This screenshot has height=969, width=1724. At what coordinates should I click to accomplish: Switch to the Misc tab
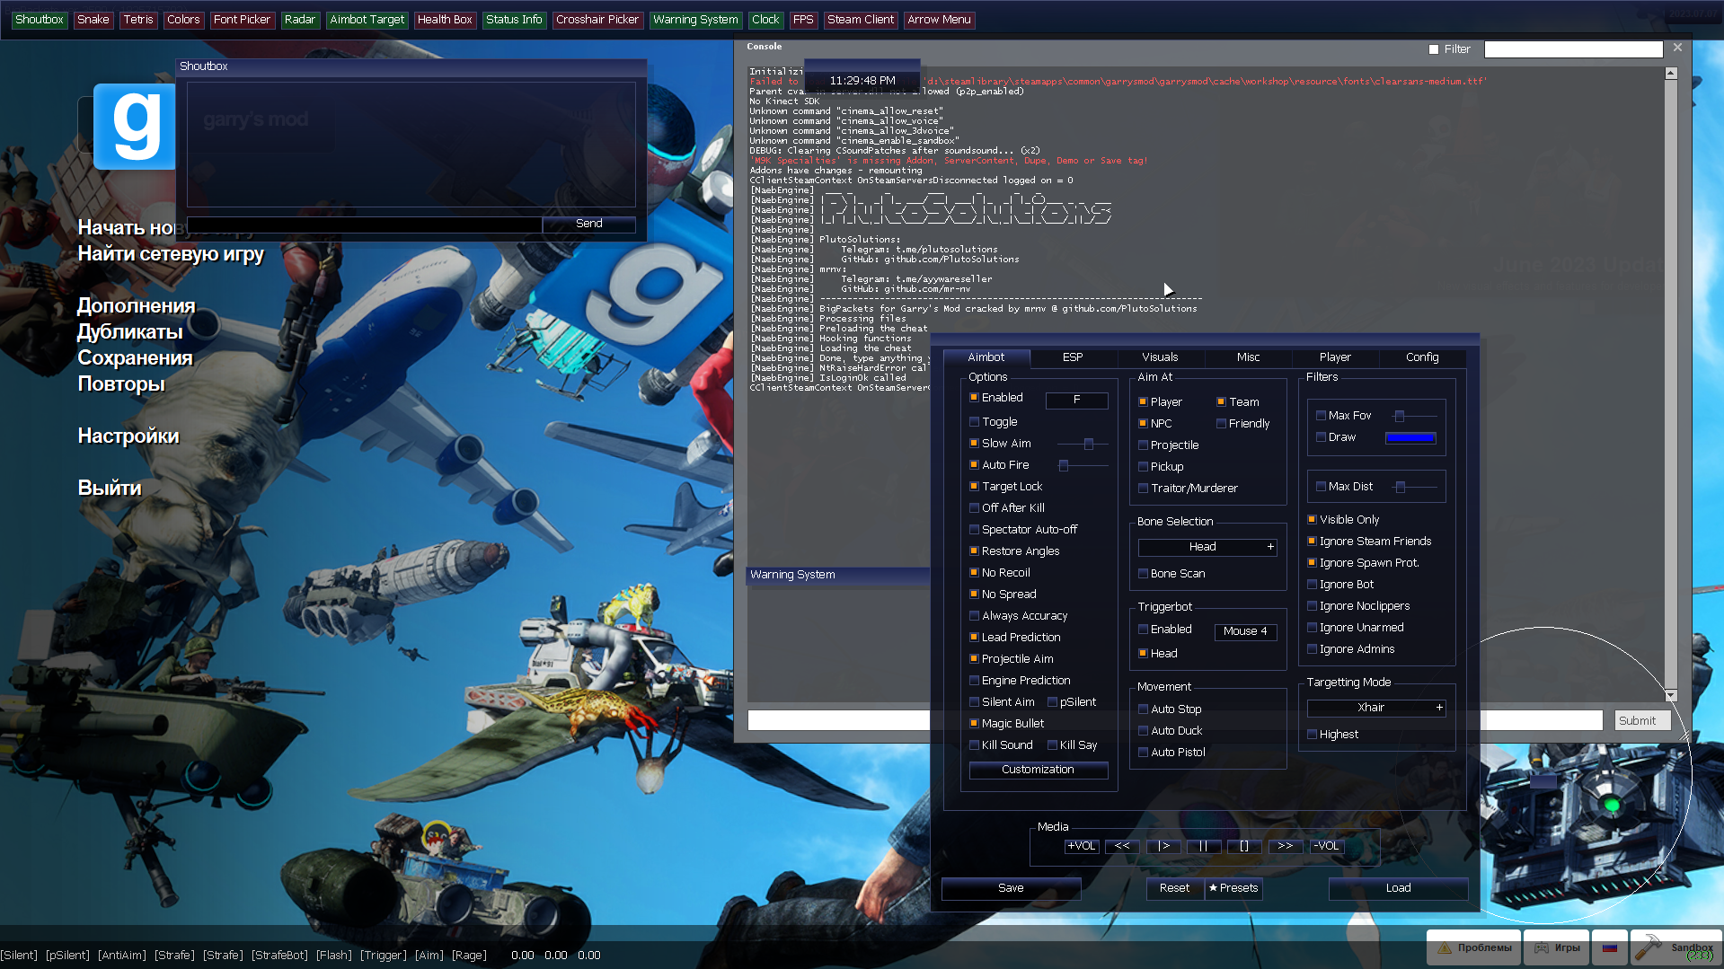point(1248,357)
